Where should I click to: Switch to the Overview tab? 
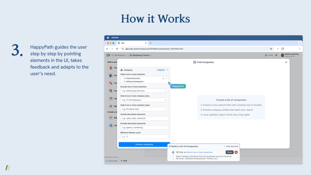pyautogui.click(x=111, y=161)
